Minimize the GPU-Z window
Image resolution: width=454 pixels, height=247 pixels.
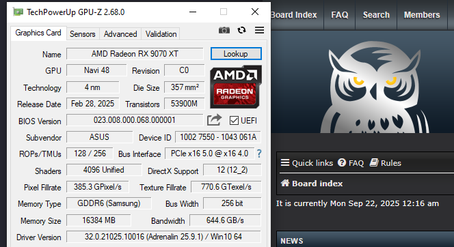point(193,12)
